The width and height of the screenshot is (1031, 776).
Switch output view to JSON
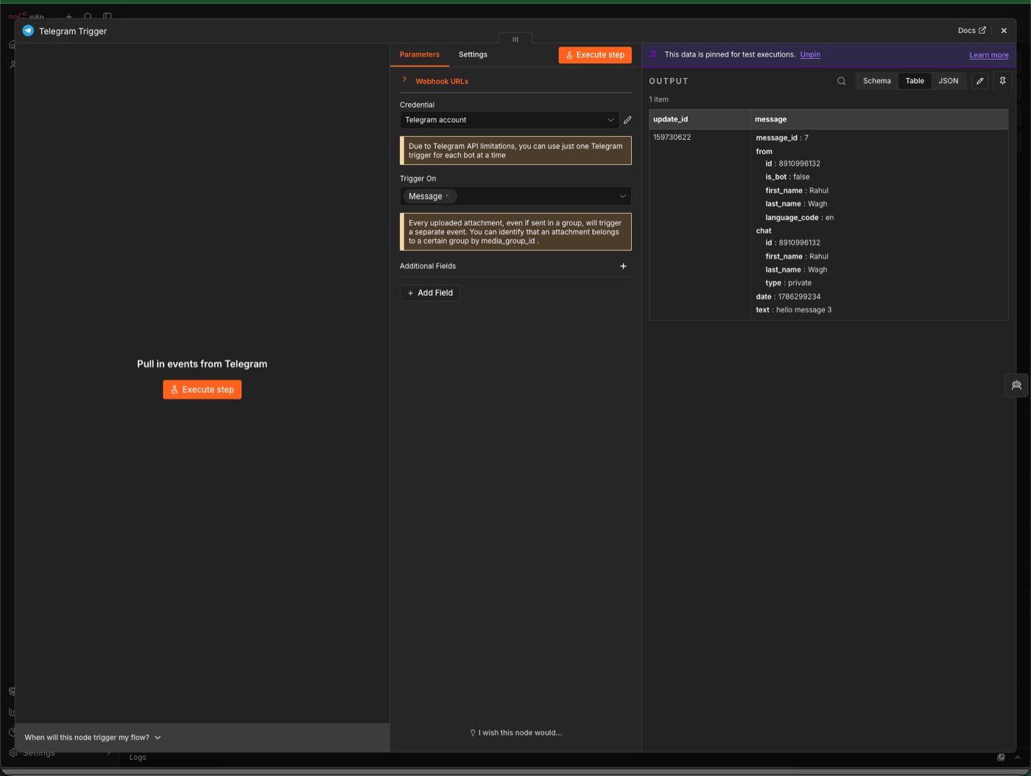click(x=949, y=81)
